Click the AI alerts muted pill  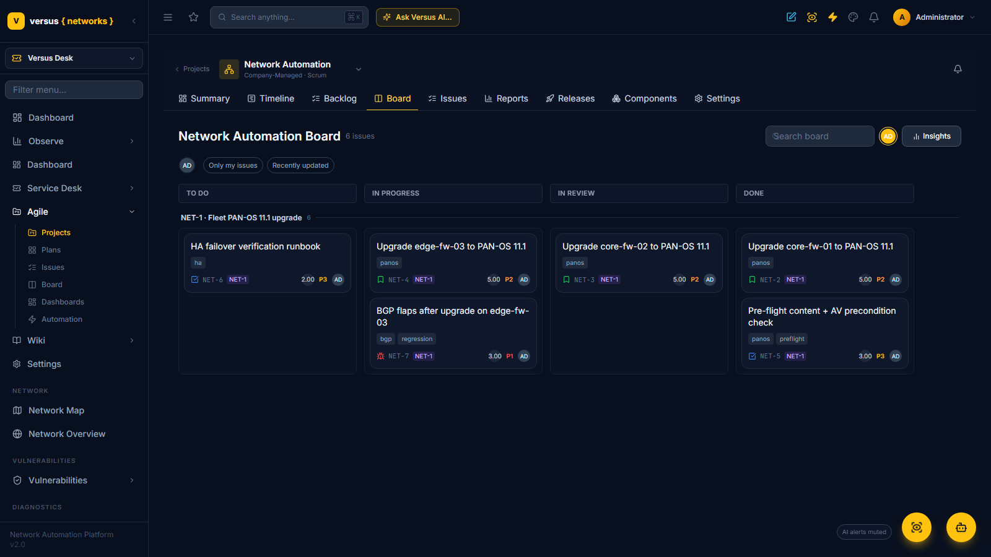[864, 532]
